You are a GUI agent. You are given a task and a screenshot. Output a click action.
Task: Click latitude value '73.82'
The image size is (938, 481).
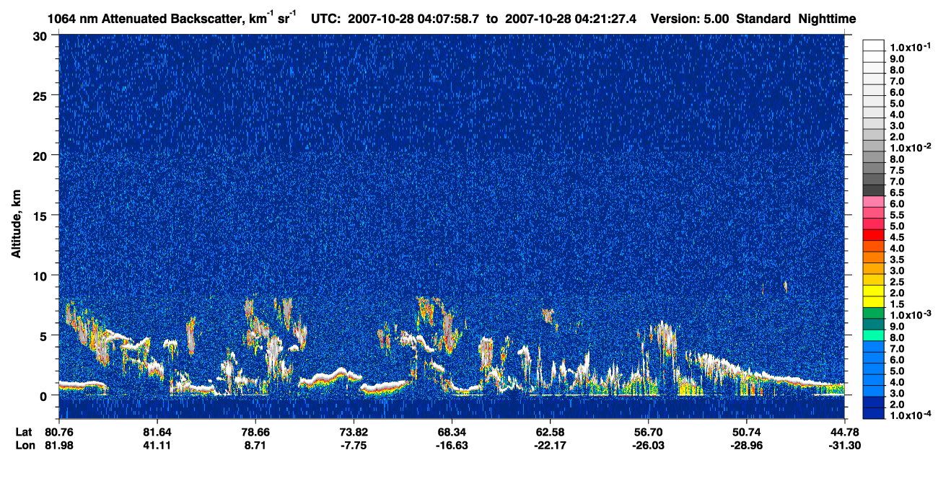353,431
